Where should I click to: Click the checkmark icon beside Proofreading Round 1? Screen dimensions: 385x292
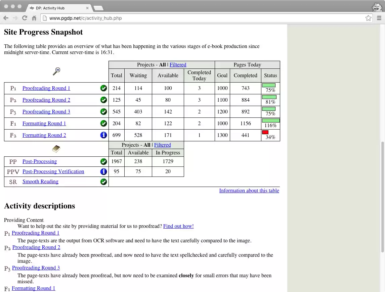pyautogui.click(x=103, y=88)
